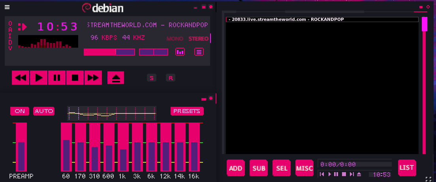This screenshot has height=182, width=436.
Task: Pause playback with the large Pause button
Action: click(x=57, y=78)
